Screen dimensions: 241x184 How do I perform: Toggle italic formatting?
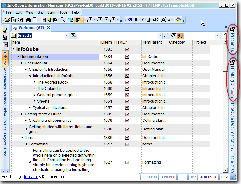click(143, 20)
